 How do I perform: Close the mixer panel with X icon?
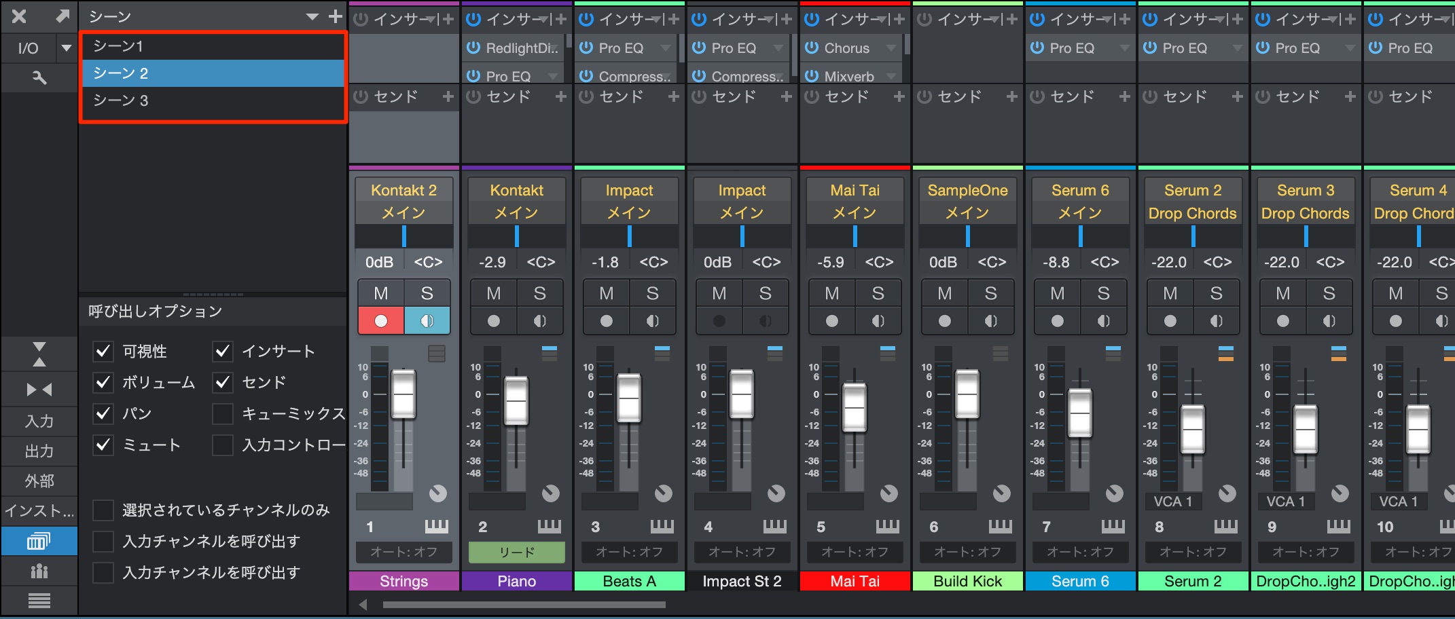[x=19, y=16]
